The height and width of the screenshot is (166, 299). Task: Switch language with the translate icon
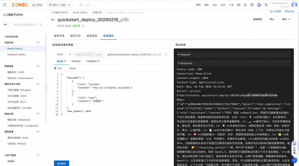tap(266, 5)
